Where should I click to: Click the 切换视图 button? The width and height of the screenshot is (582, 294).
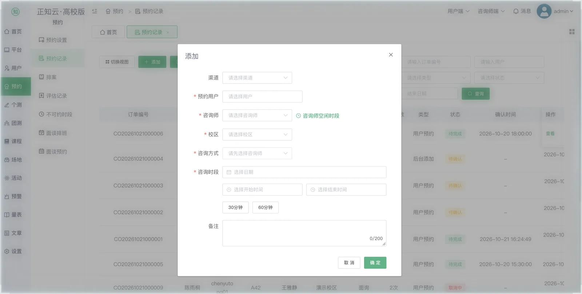(117, 62)
